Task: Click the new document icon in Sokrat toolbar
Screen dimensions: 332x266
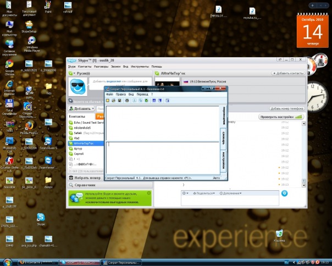Action: click(108, 101)
